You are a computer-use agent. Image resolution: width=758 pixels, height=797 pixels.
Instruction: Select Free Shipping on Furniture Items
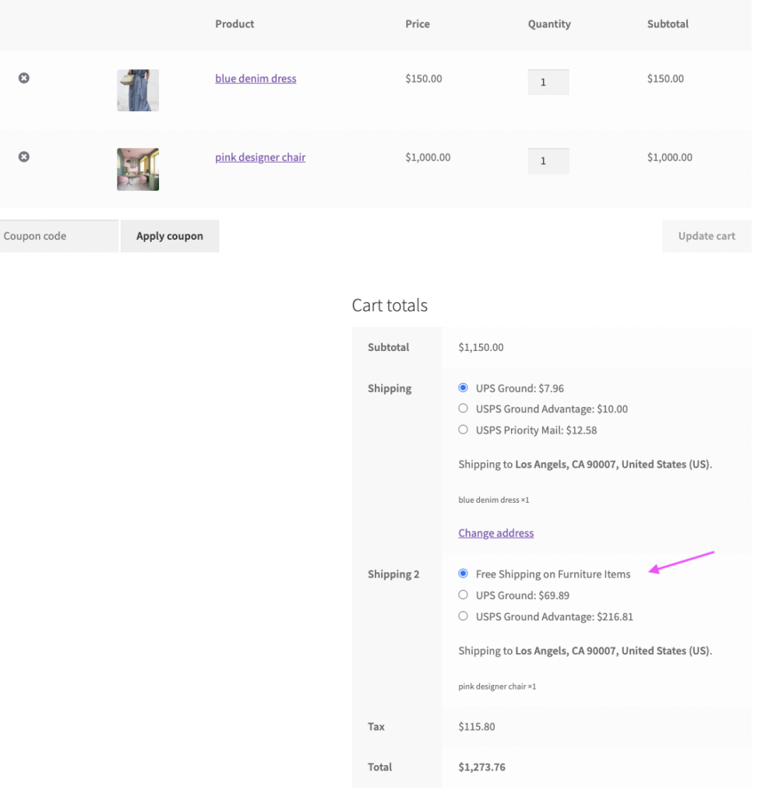click(464, 574)
